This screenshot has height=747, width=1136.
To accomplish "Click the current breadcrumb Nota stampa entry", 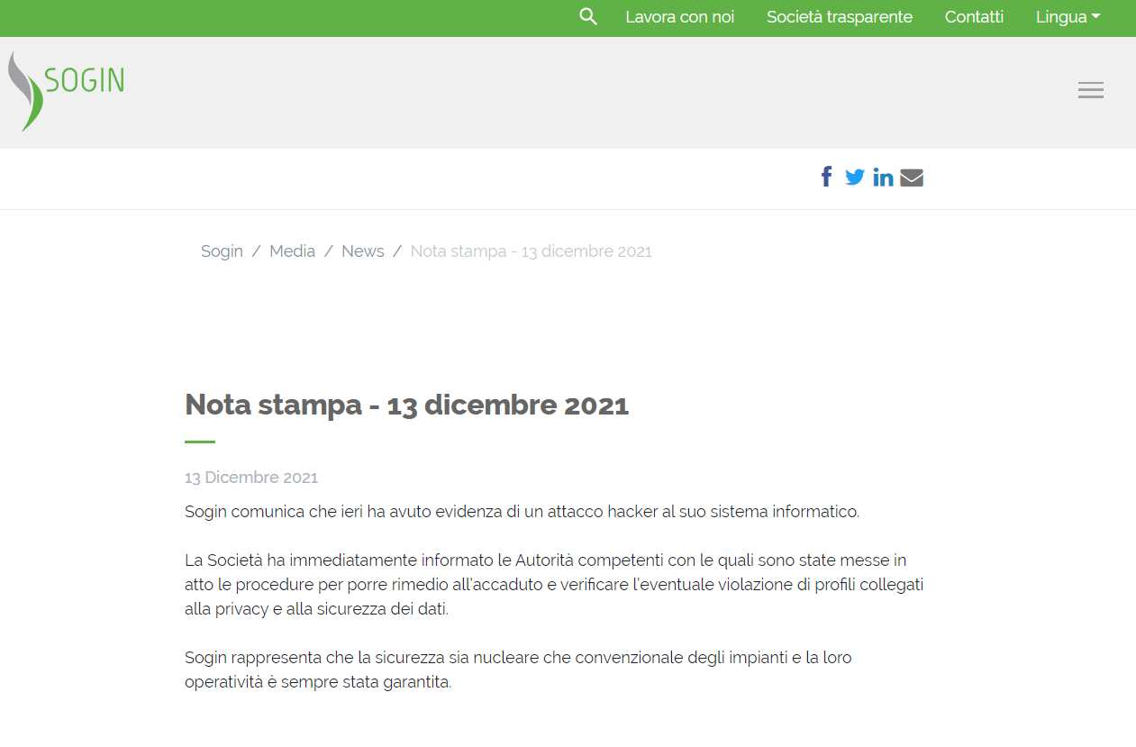I will click(531, 251).
